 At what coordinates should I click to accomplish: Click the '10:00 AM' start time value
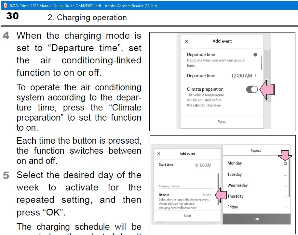click(x=202, y=165)
